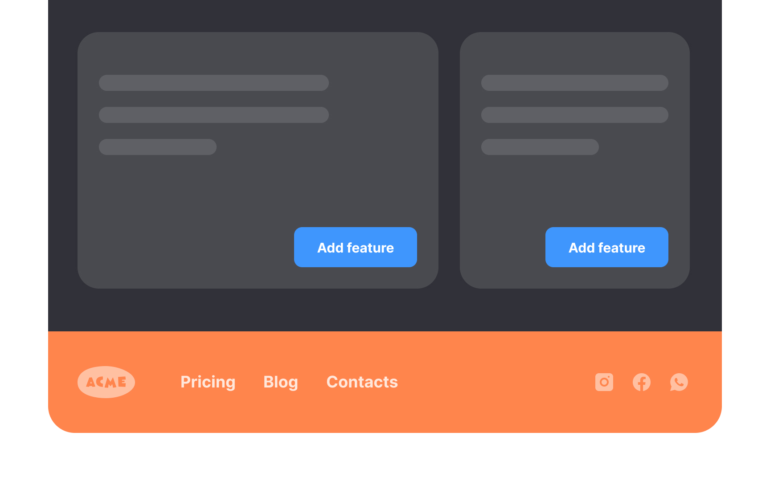770x481 pixels.
Task: Select the top placeholder bar in the right card
Action: click(x=574, y=82)
